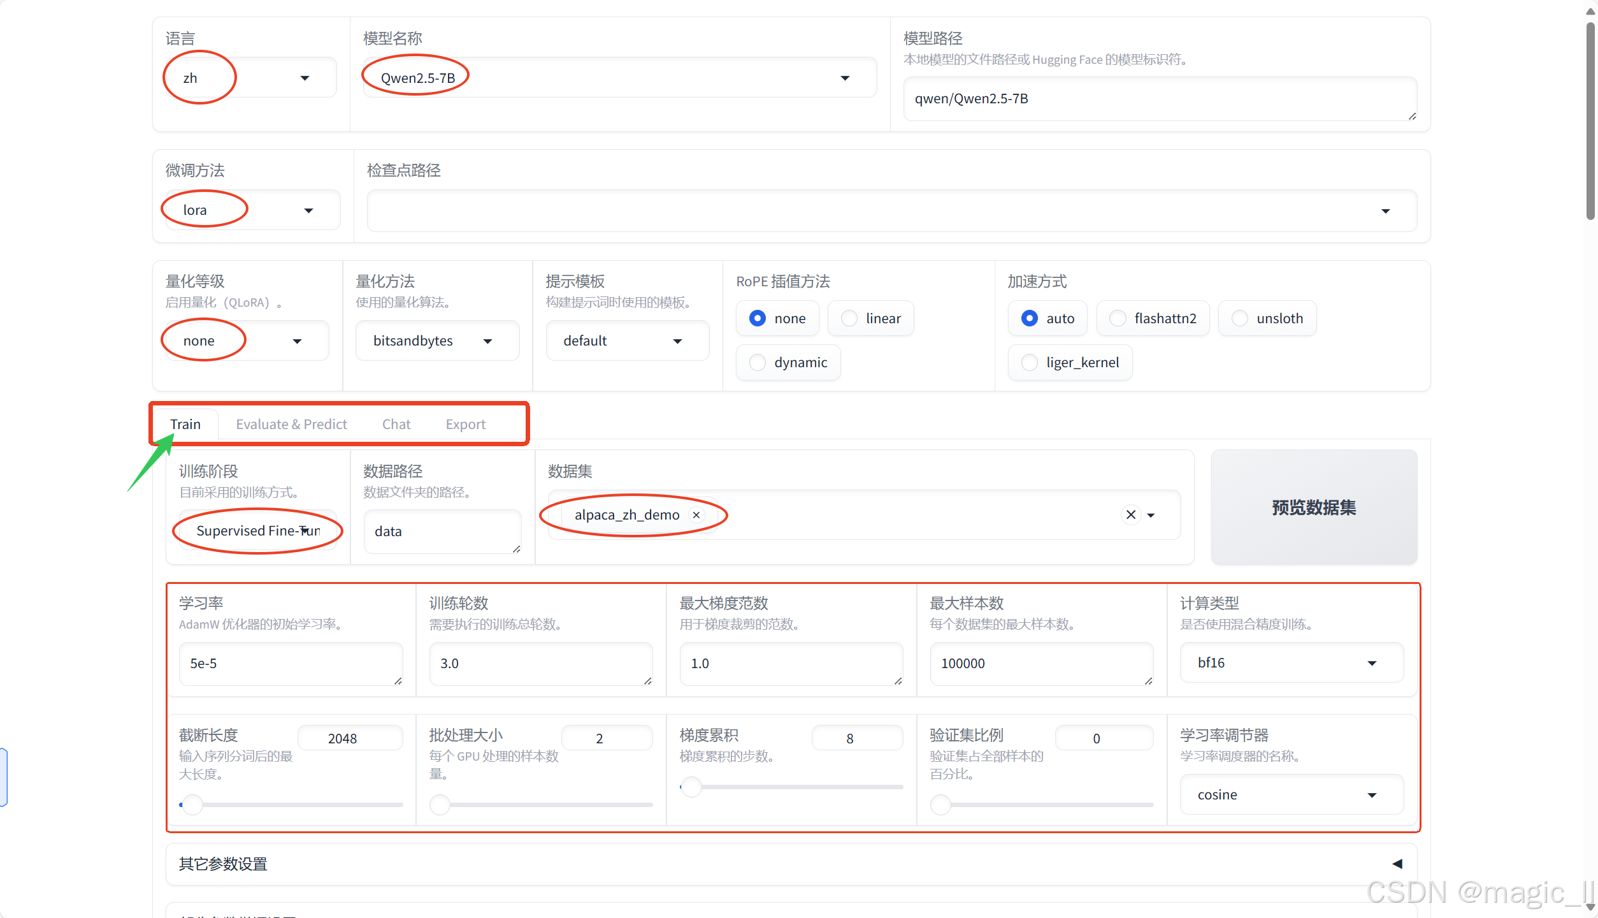Switch to the Chat tab
The width and height of the screenshot is (1598, 918).
(396, 424)
